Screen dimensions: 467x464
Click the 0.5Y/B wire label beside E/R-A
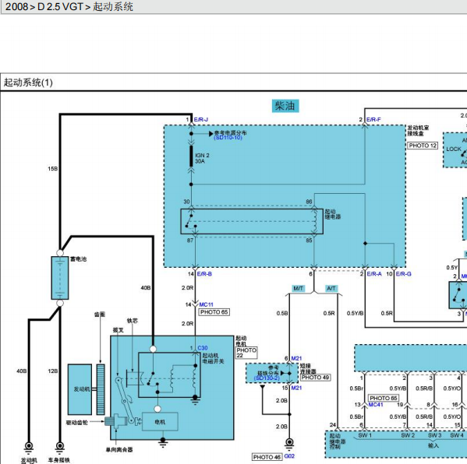click(355, 313)
